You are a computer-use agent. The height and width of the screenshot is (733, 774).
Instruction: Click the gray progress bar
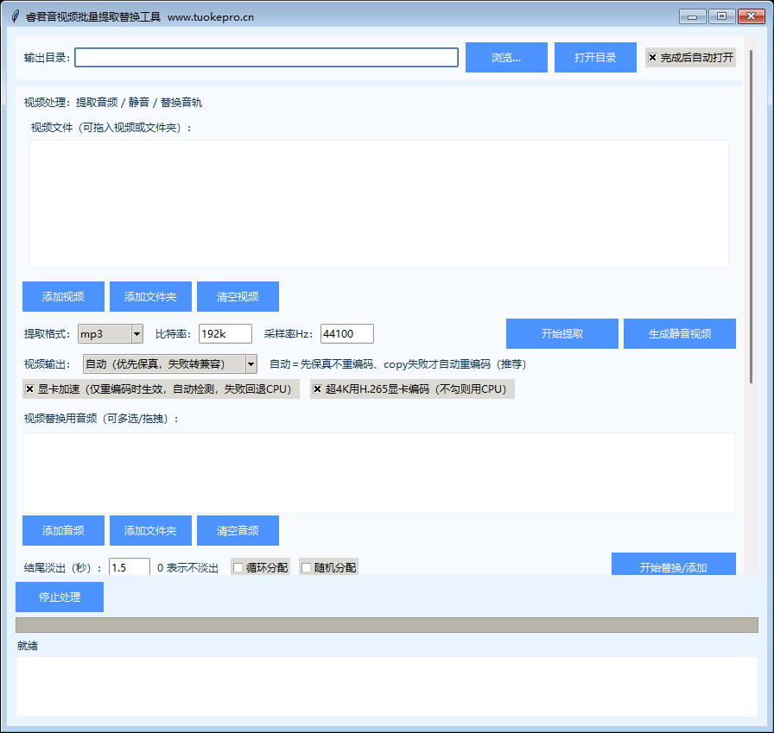386,625
